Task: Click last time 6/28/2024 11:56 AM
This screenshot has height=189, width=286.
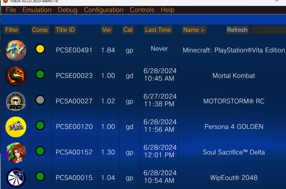Action: pos(160,126)
